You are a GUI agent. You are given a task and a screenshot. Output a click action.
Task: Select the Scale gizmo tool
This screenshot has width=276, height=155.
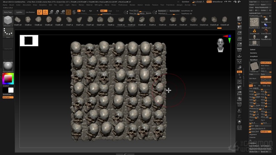[x=57, y=12]
